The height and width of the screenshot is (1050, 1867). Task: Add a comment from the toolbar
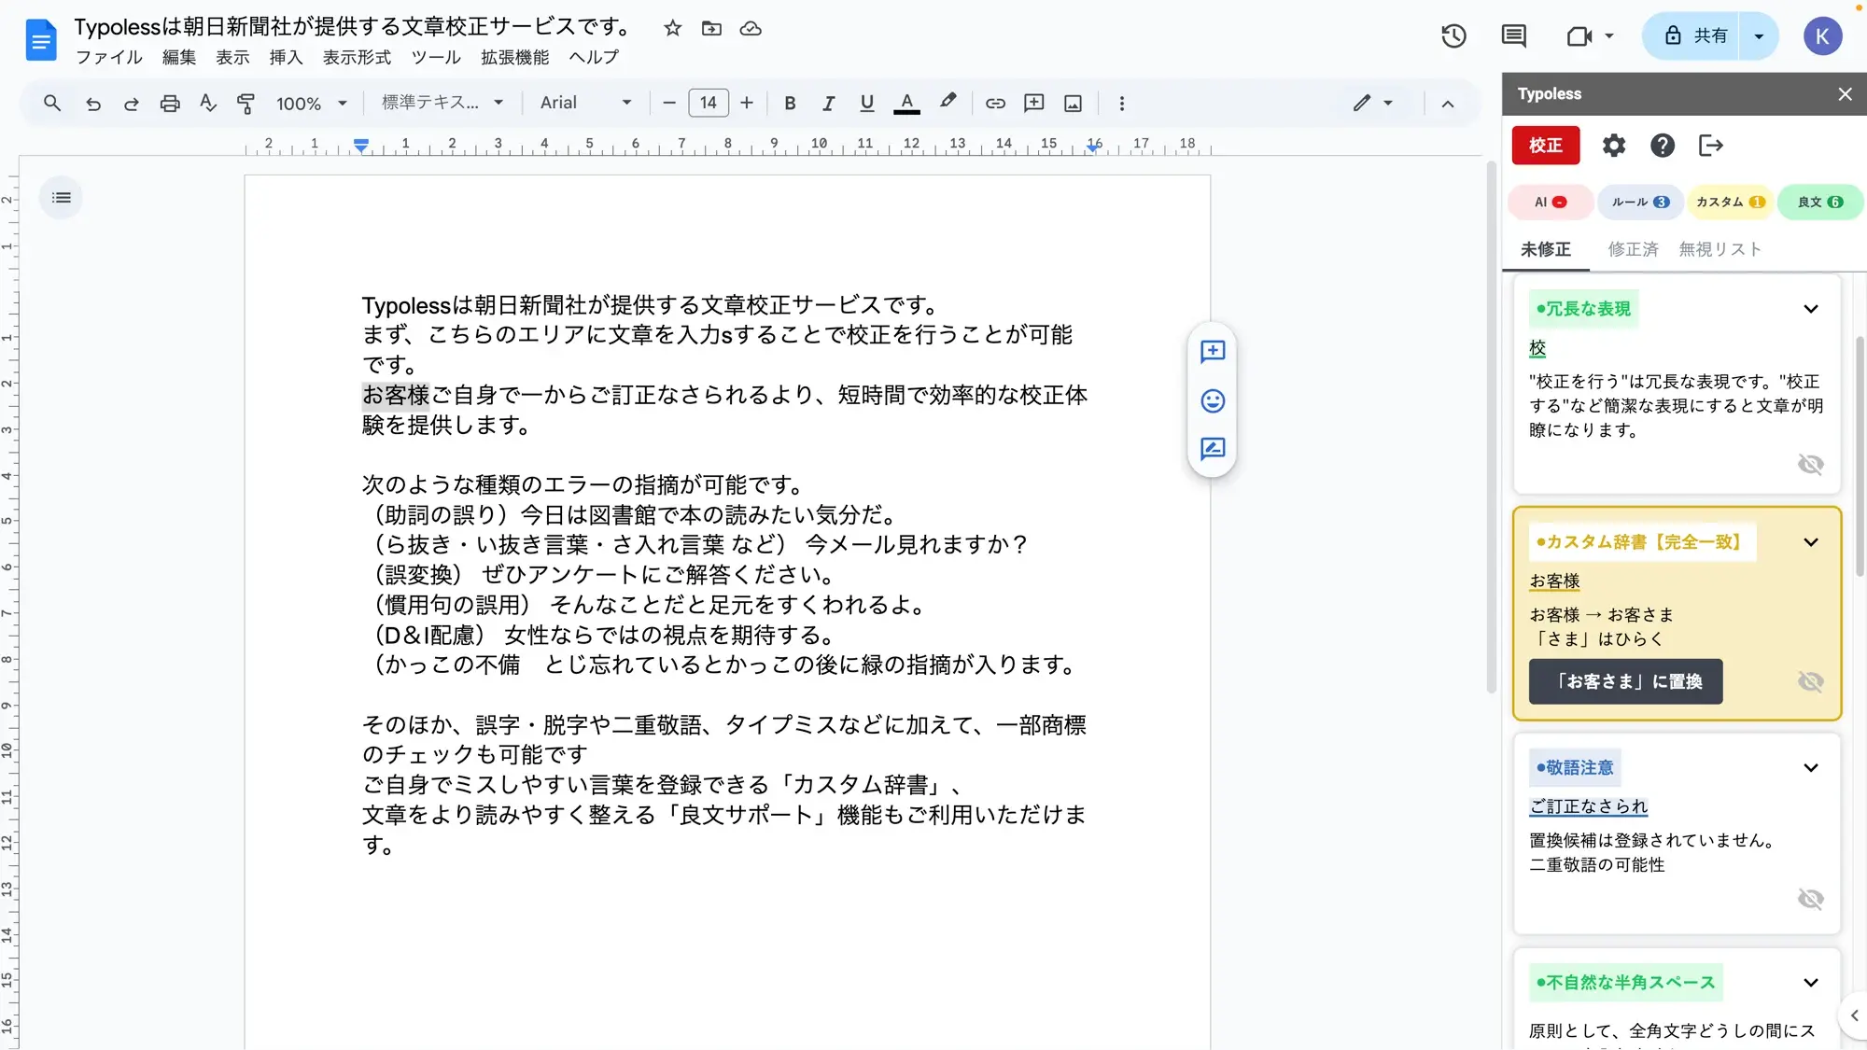(x=1034, y=103)
